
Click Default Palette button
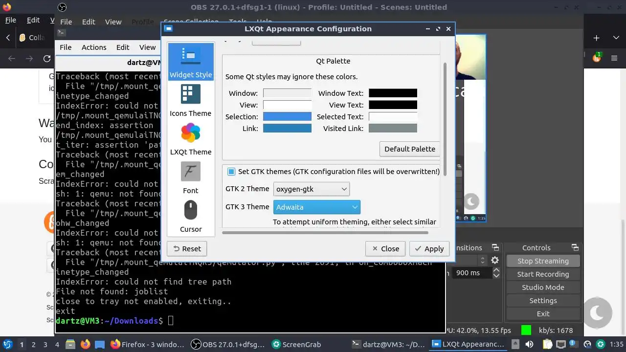410,149
